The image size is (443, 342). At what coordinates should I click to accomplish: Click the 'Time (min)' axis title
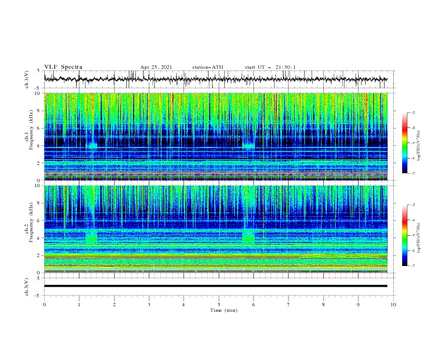(224, 310)
